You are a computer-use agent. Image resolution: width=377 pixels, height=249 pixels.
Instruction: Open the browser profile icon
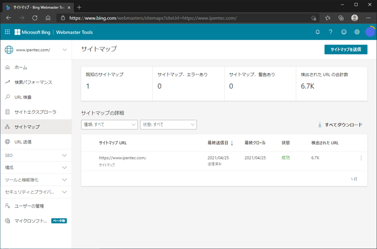[x=354, y=18]
